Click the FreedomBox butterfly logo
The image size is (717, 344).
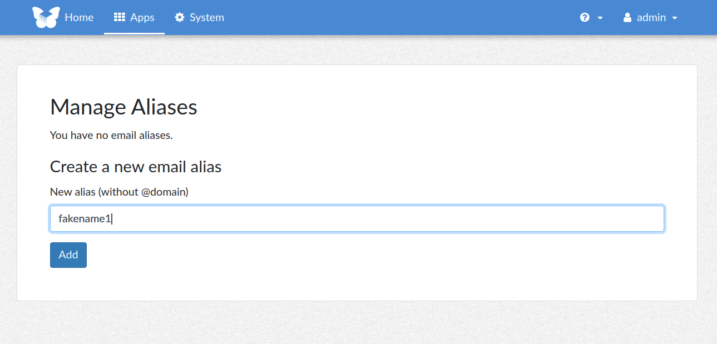[x=46, y=17]
